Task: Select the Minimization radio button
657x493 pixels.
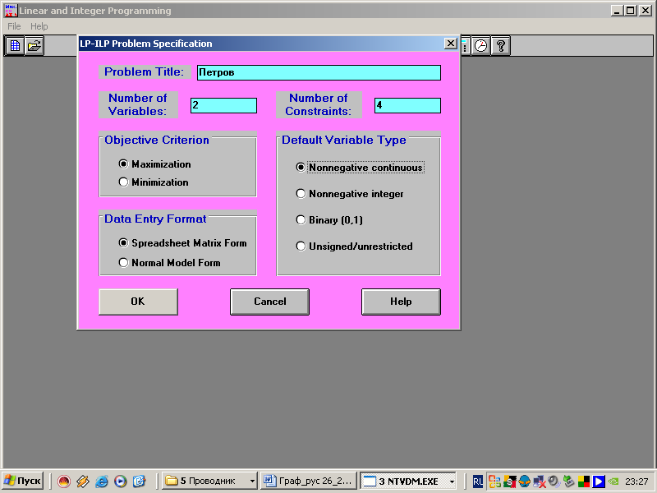Action: [x=123, y=182]
